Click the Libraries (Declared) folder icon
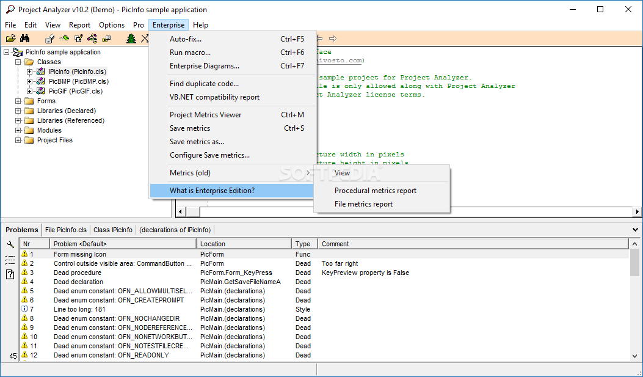This screenshot has width=643, height=377. tap(29, 111)
